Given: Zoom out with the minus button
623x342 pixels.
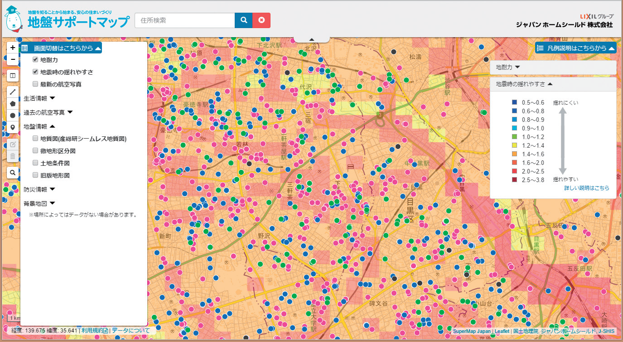Looking at the screenshot, I should tap(13, 59).
